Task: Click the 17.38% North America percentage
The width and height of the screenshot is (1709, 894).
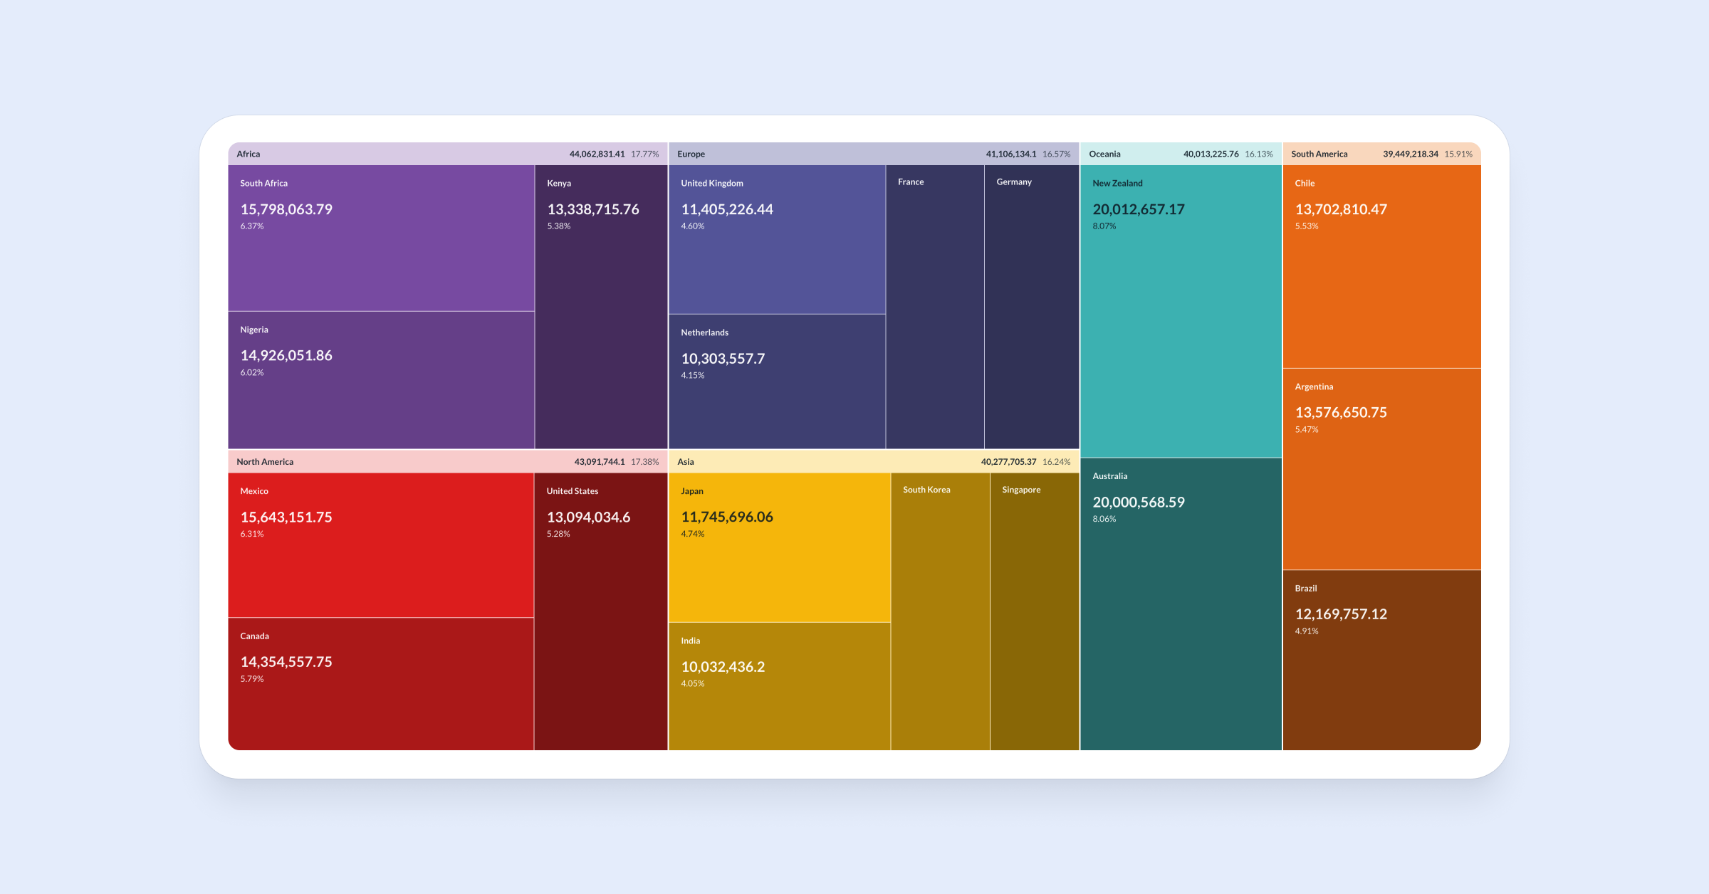Action: coord(644,462)
